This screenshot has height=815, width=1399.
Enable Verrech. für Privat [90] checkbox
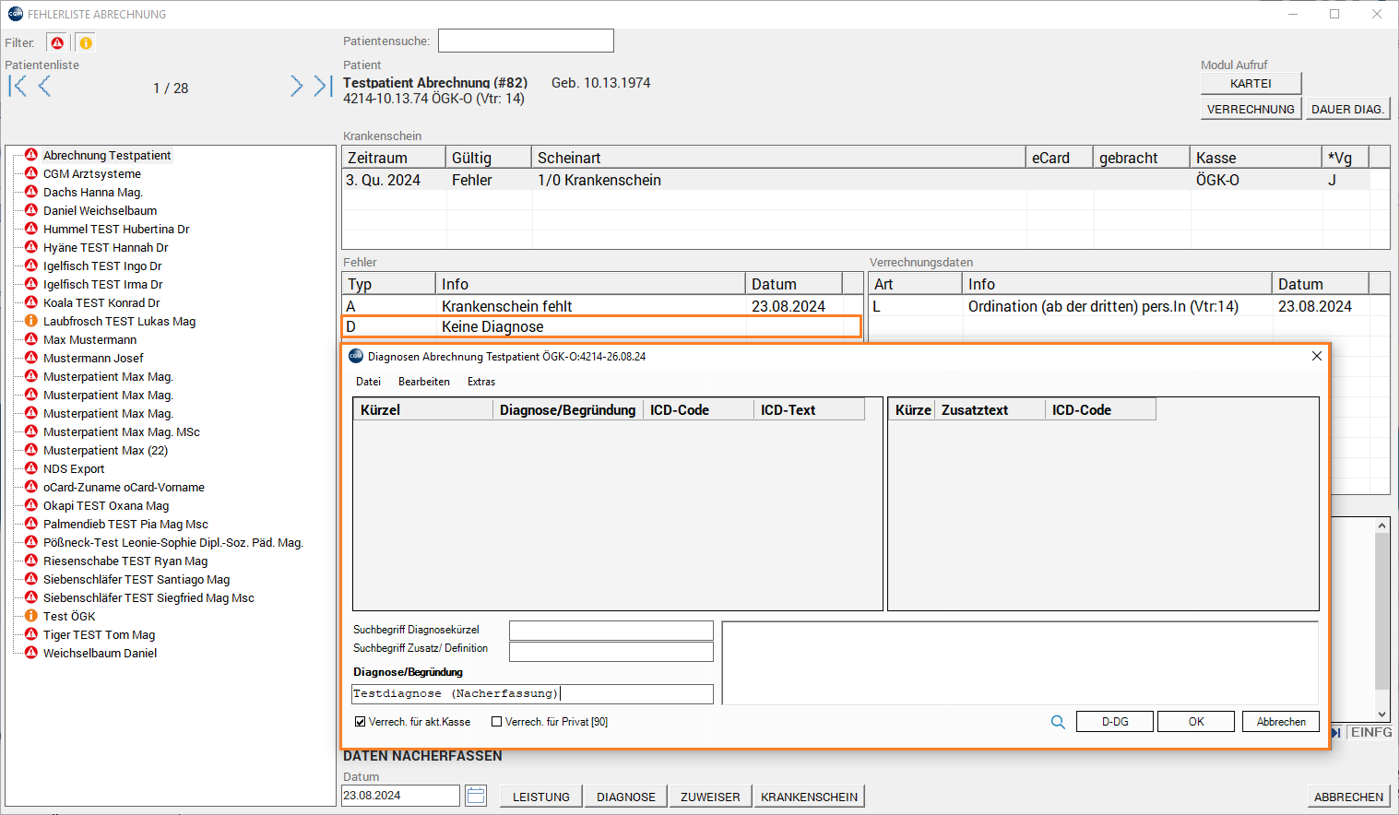(x=496, y=722)
